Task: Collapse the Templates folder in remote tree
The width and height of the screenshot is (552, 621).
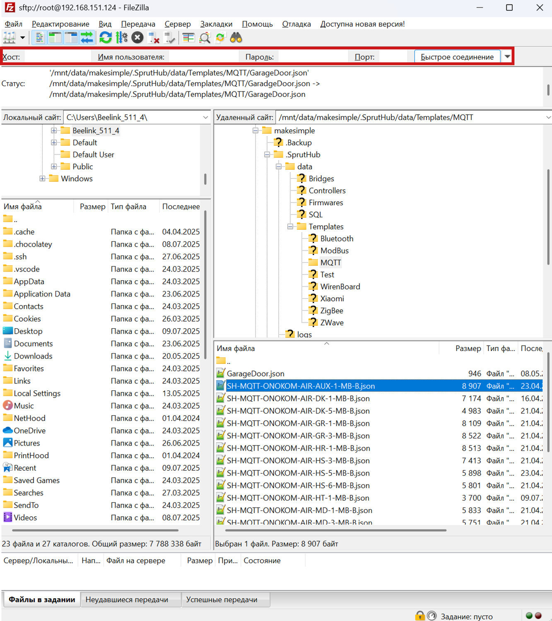Action: [290, 226]
